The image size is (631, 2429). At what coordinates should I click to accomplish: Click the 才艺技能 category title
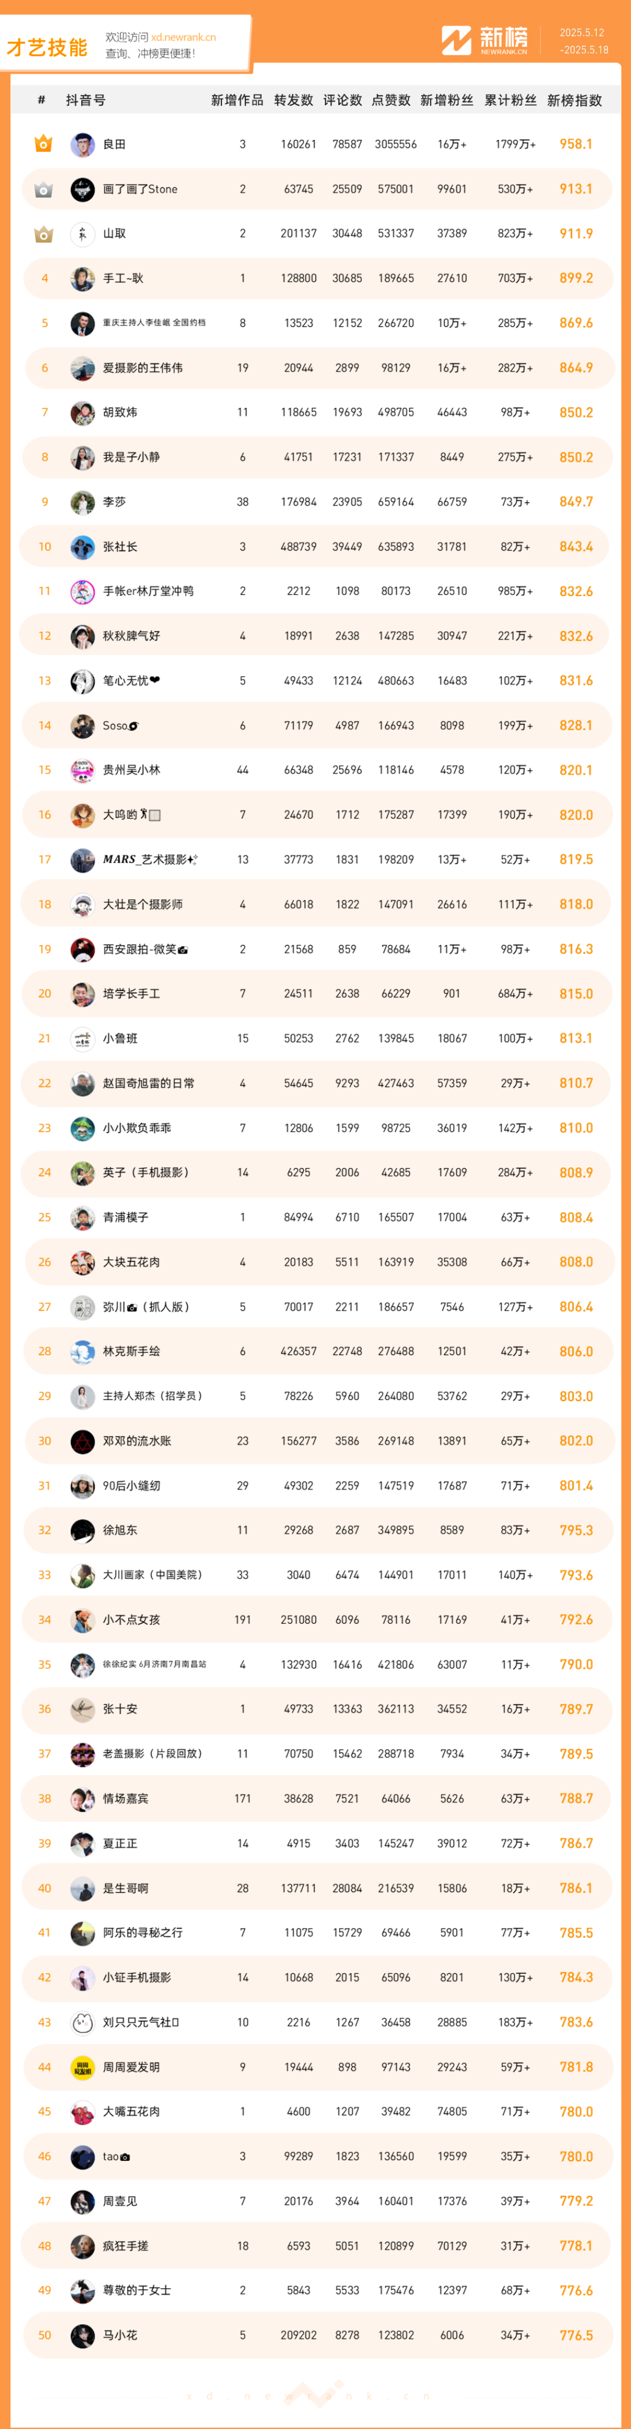coord(47,47)
